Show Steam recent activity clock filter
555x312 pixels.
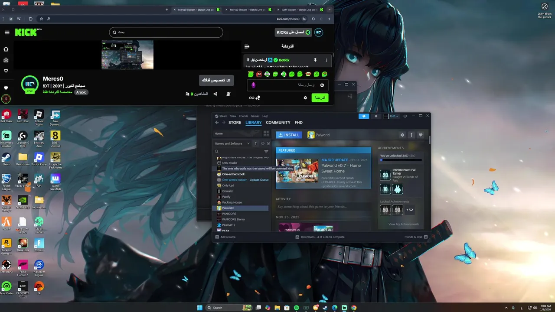tap(262, 143)
